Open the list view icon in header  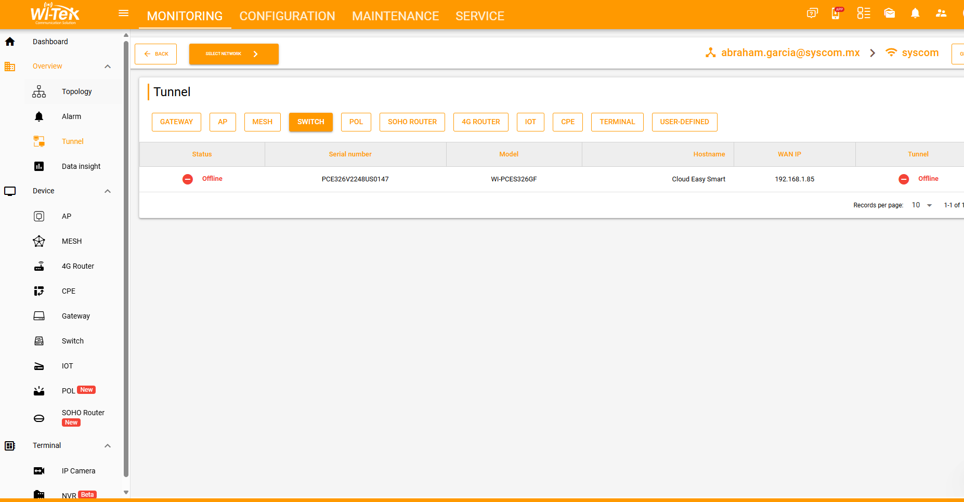[x=864, y=13]
